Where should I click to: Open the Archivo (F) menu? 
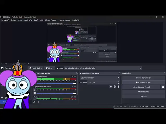5,20
